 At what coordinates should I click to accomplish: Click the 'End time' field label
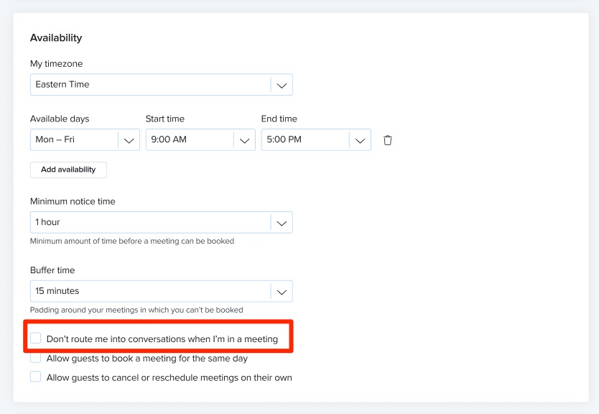(x=279, y=119)
